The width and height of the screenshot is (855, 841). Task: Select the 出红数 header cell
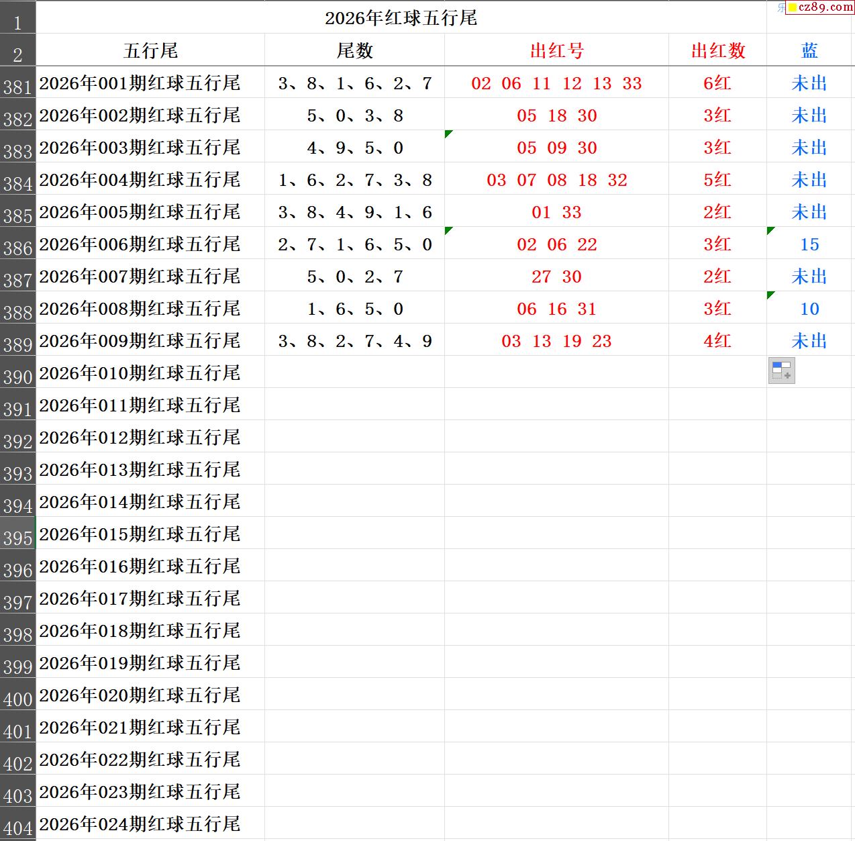(717, 51)
